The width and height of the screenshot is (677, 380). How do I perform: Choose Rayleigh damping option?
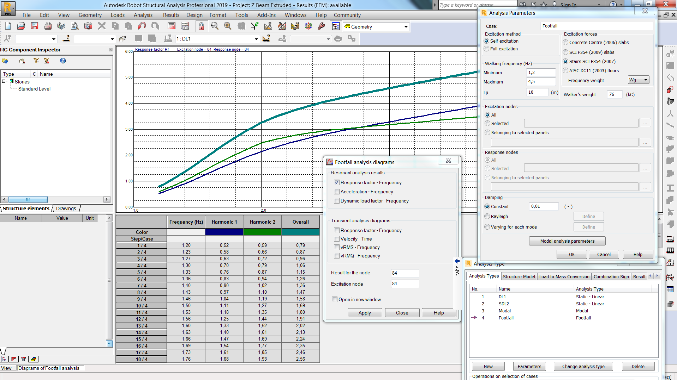point(487,217)
